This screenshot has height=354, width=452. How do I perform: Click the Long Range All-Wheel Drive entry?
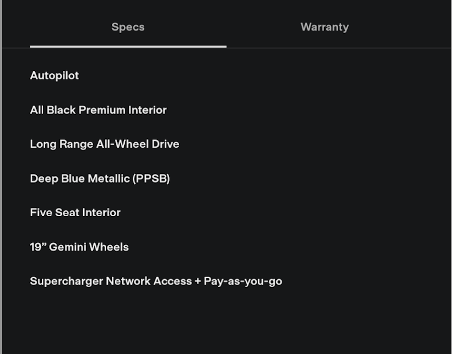(105, 144)
